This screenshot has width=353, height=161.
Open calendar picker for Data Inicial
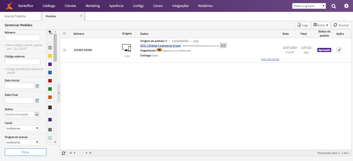pos(37,86)
